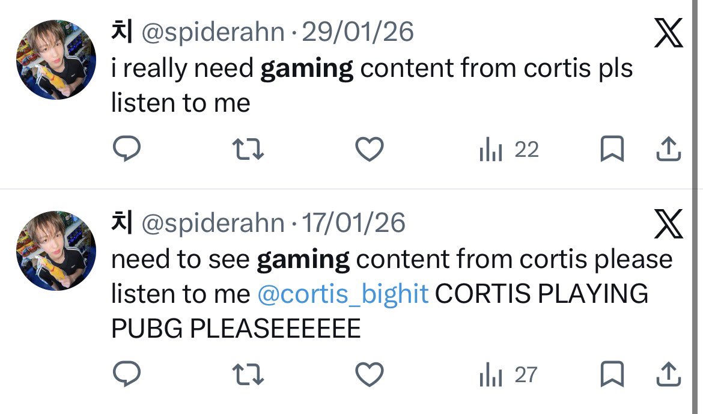The width and height of the screenshot is (703, 414).
Task: View analytics showing 22 views
Action: pyautogui.click(x=509, y=150)
